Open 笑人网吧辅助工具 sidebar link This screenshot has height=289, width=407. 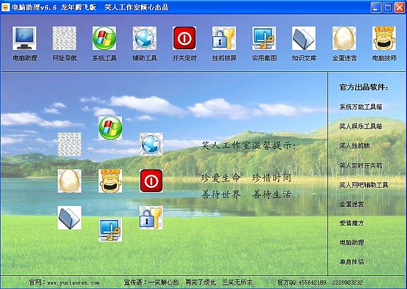point(364,185)
